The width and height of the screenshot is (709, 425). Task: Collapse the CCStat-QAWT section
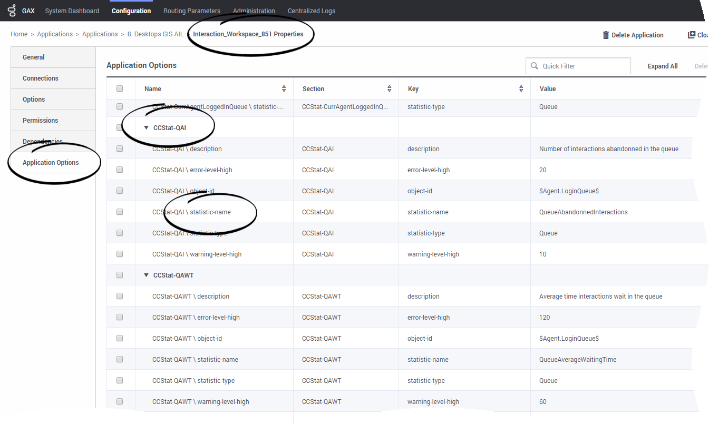point(146,274)
